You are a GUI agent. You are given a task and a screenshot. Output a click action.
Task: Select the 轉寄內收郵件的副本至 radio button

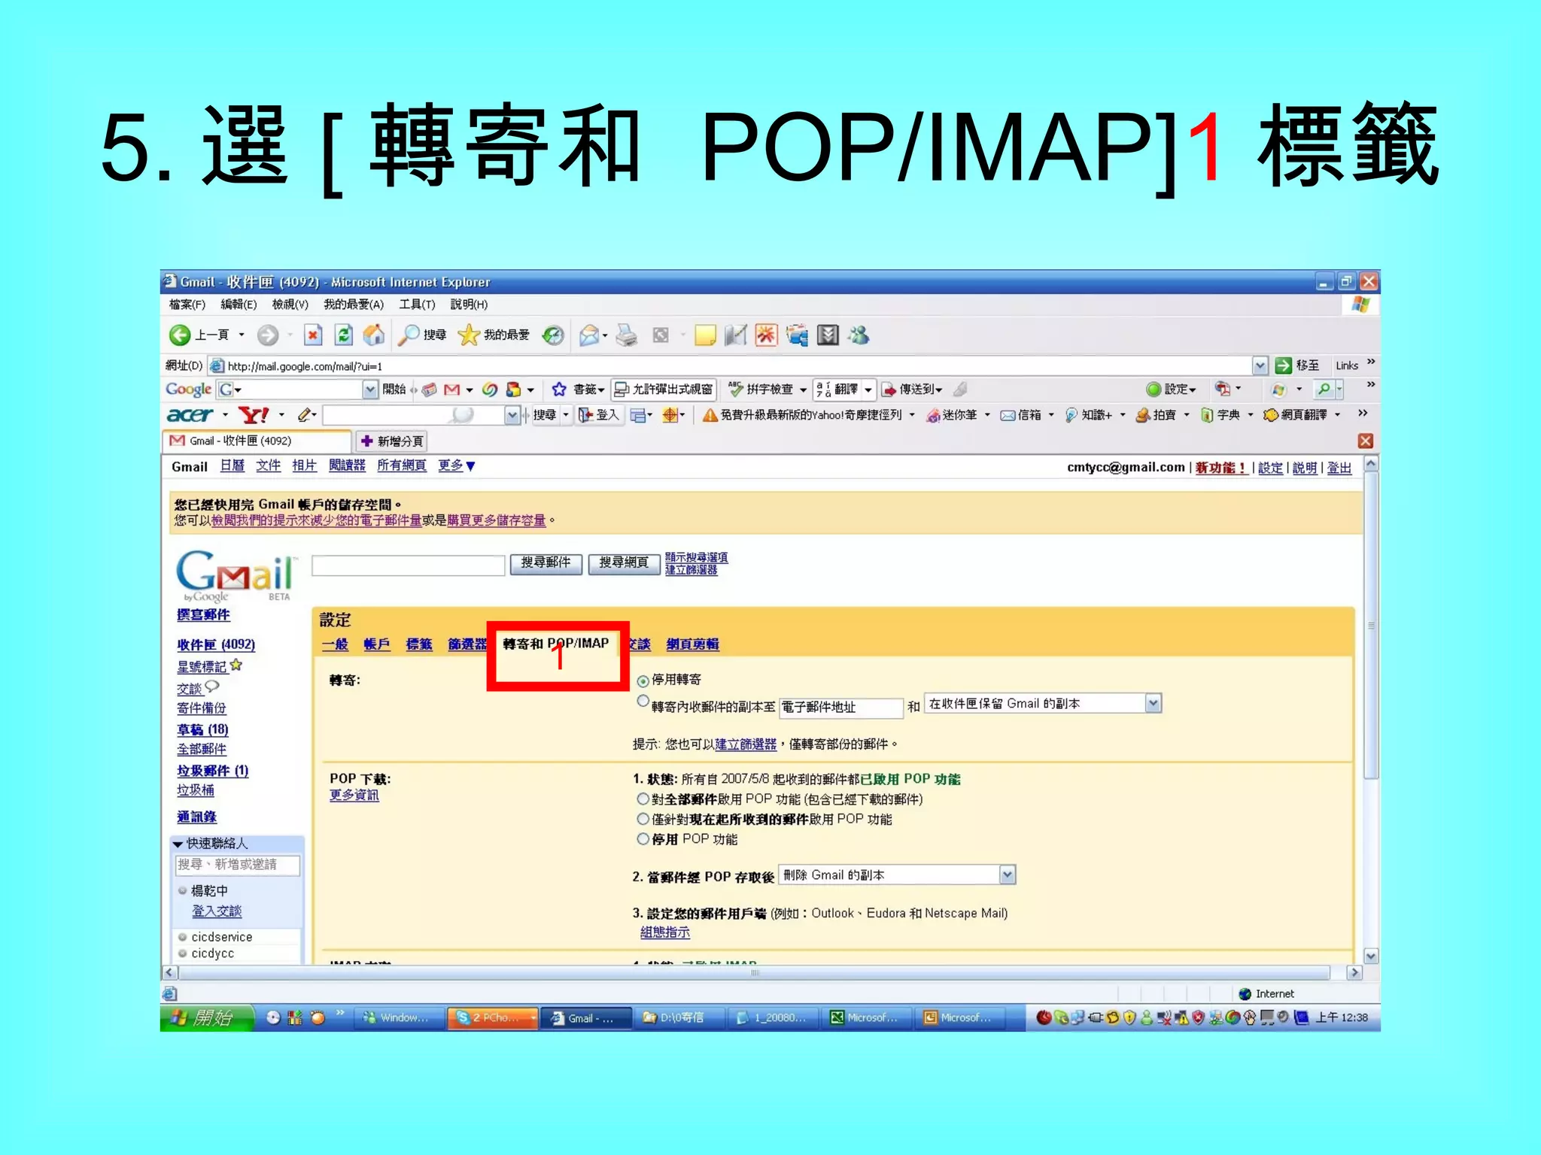[x=643, y=701]
